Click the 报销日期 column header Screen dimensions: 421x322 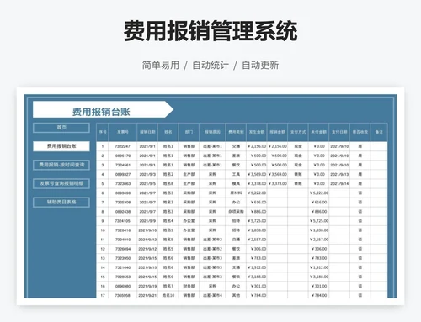(147, 132)
